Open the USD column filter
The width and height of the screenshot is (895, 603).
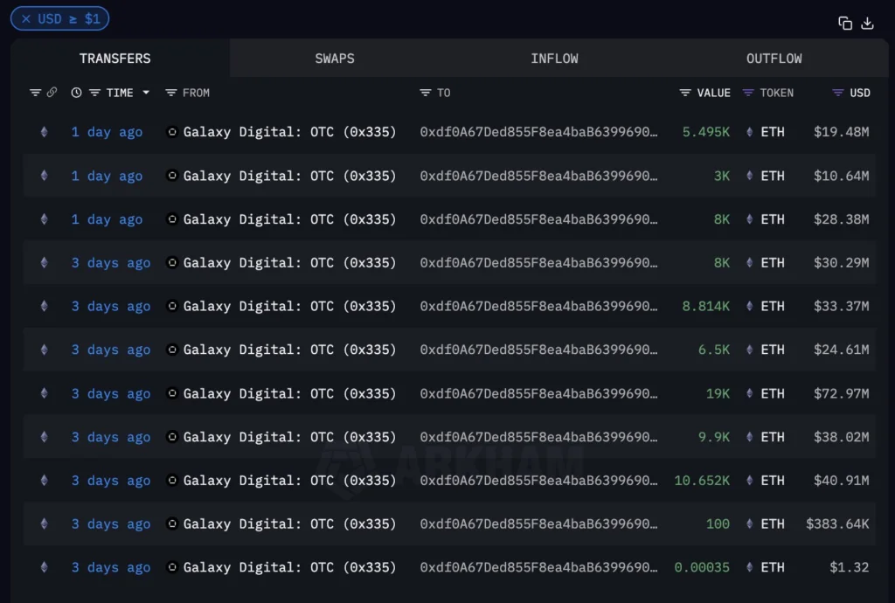838,93
